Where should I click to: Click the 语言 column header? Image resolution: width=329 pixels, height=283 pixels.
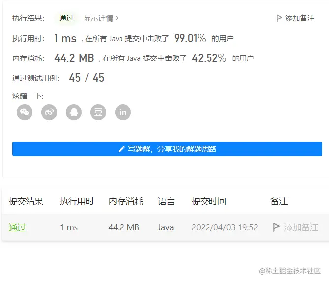pos(166,201)
